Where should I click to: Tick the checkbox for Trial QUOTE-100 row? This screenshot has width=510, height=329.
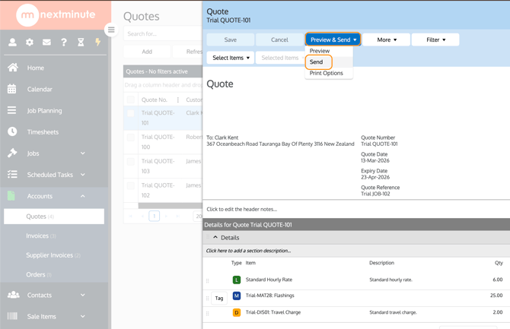(131, 138)
